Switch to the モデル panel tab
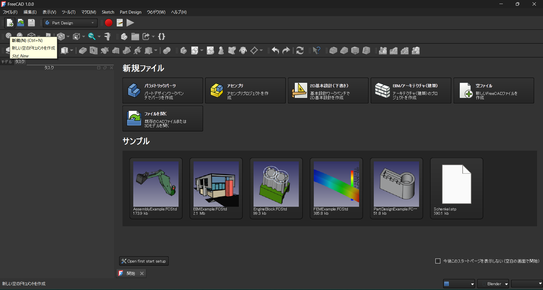 7,62
